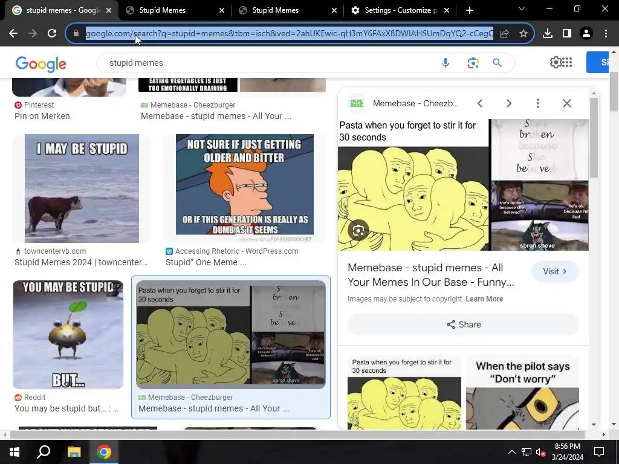Open File Explorer from the taskbar
The width and height of the screenshot is (619, 464).
[74, 452]
